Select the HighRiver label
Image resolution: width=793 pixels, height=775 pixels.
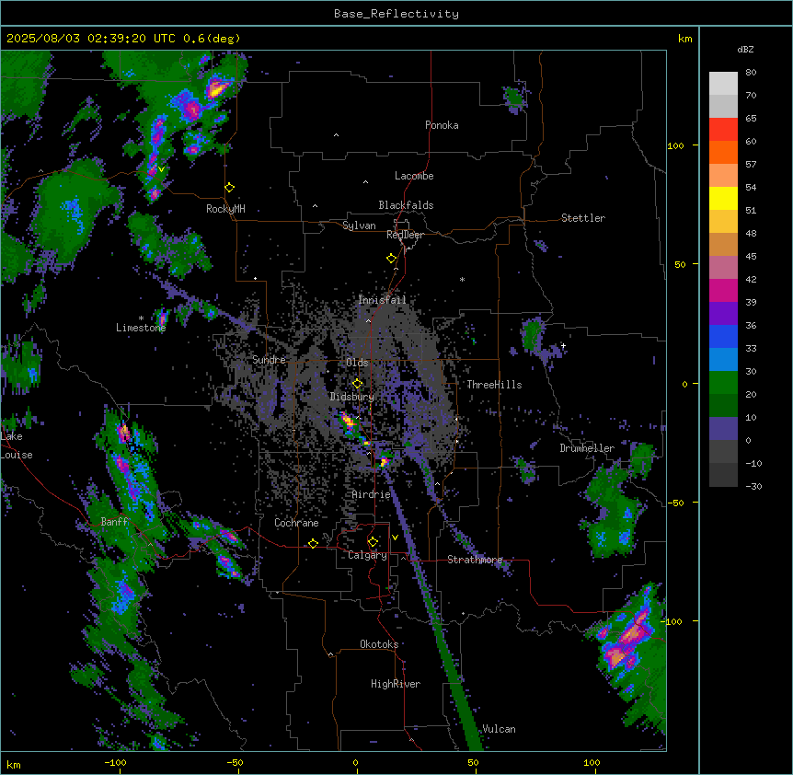[396, 684]
